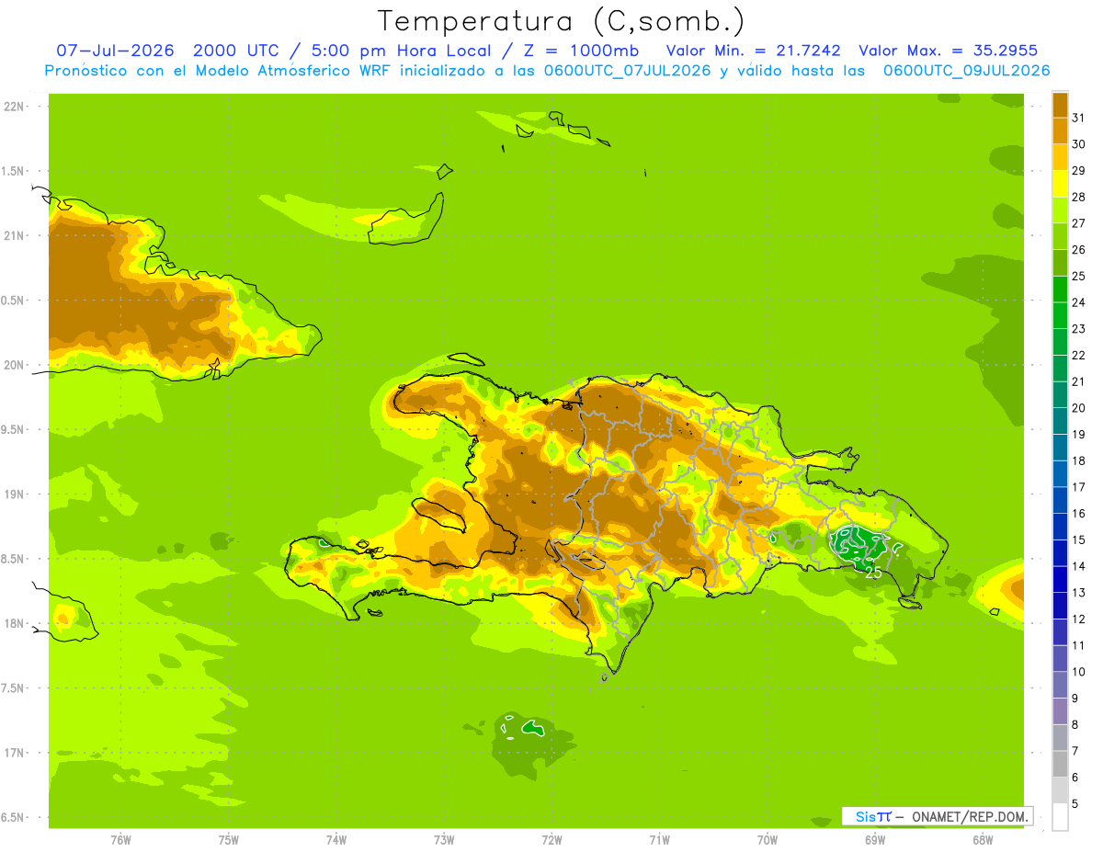
Task: Click longitude axis label '68W'
Action: 983,840
